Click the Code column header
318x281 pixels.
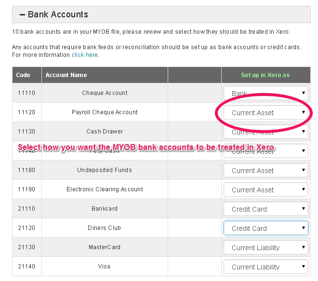click(23, 75)
